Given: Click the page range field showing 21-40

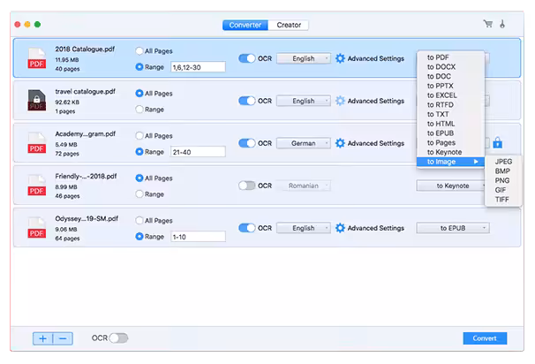Looking at the screenshot, I should (198, 151).
